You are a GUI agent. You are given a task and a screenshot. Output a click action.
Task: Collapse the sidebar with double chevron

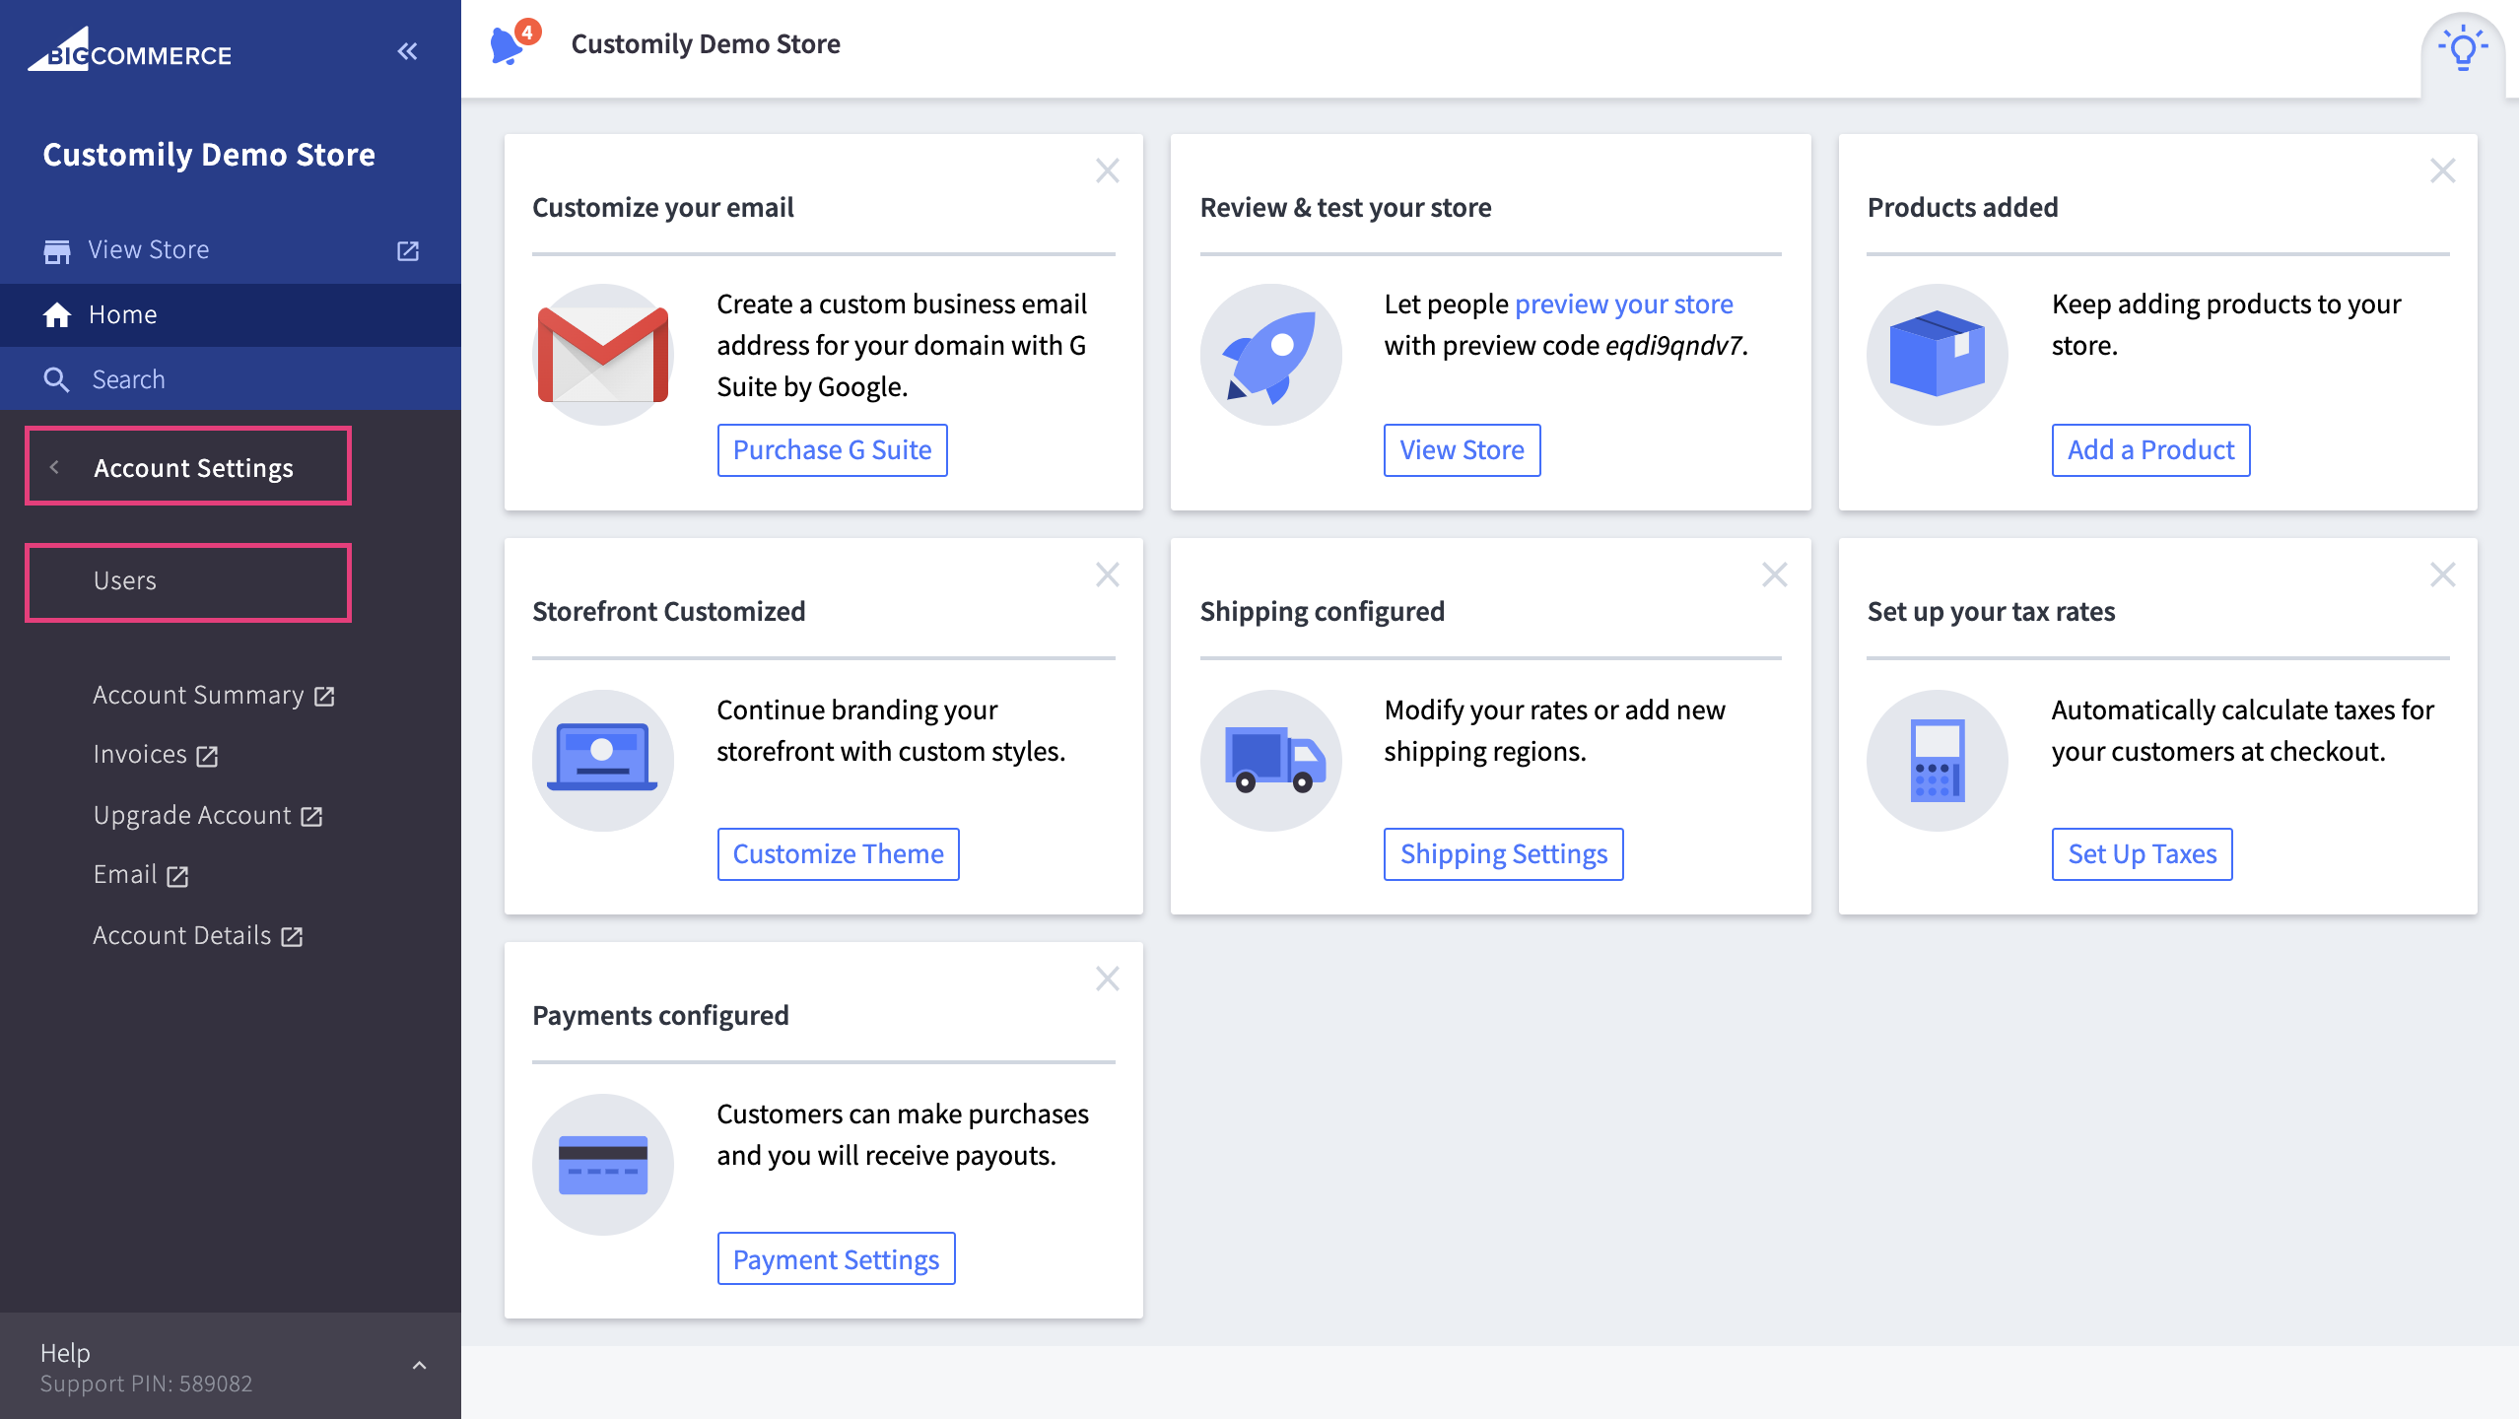(x=407, y=51)
